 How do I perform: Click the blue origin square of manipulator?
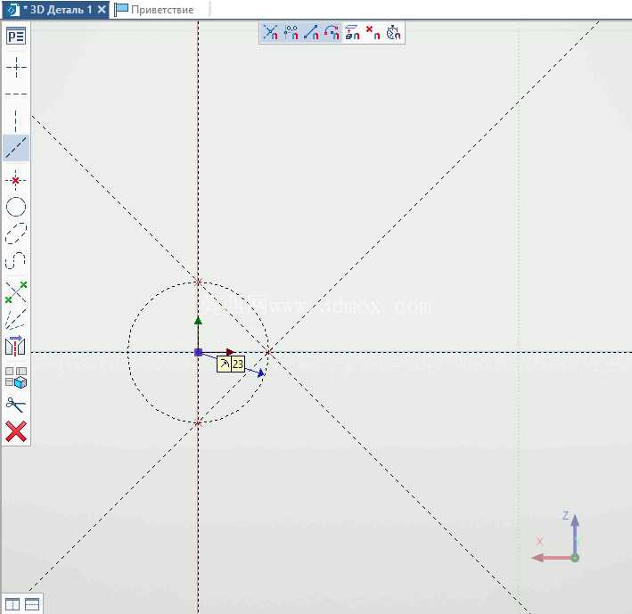point(198,353)
